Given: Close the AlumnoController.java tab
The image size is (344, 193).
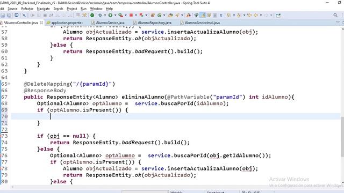Looking at the screenshot, I should click(x=41, y=23).
